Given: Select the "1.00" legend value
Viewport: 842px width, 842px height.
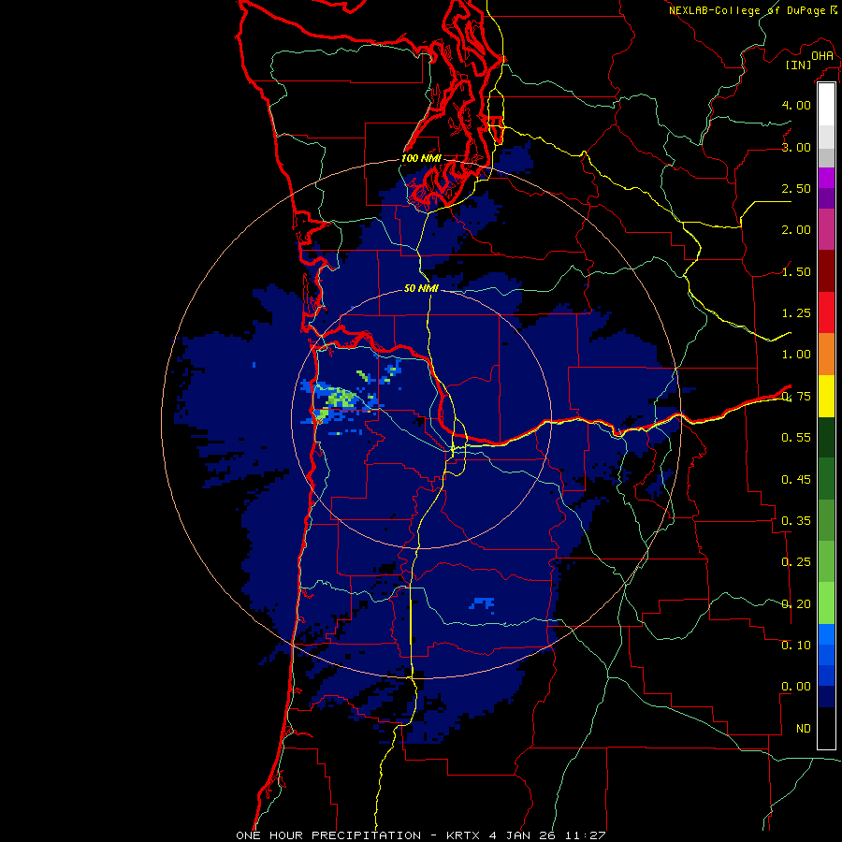Looking at the screenshot, I should [796, 355].
